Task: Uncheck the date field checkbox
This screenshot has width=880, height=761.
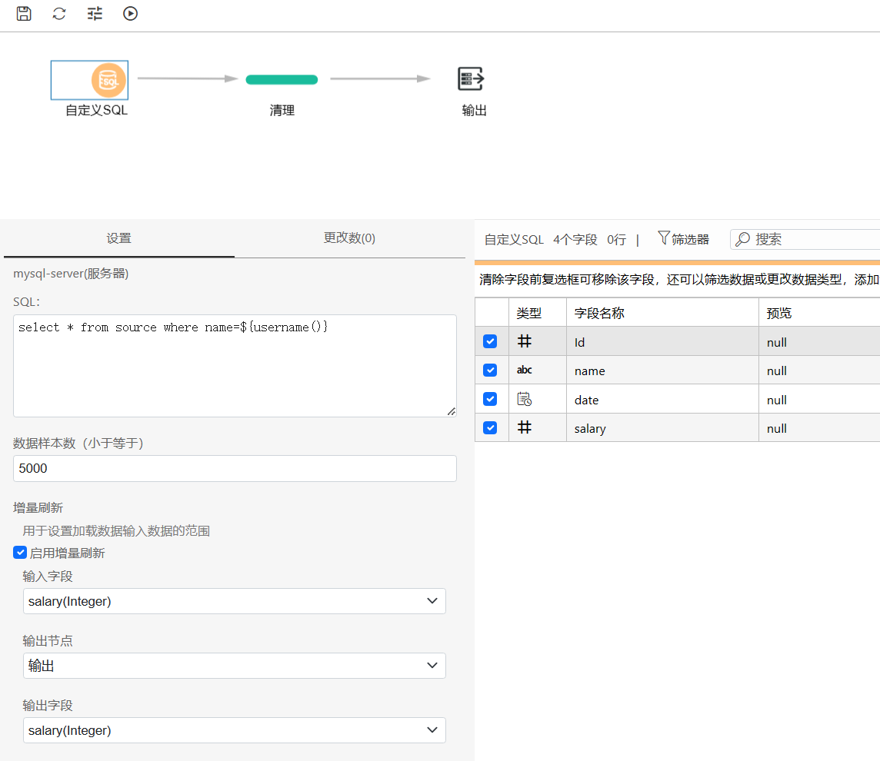Action: pyautogui.click(x=490, y=399)
